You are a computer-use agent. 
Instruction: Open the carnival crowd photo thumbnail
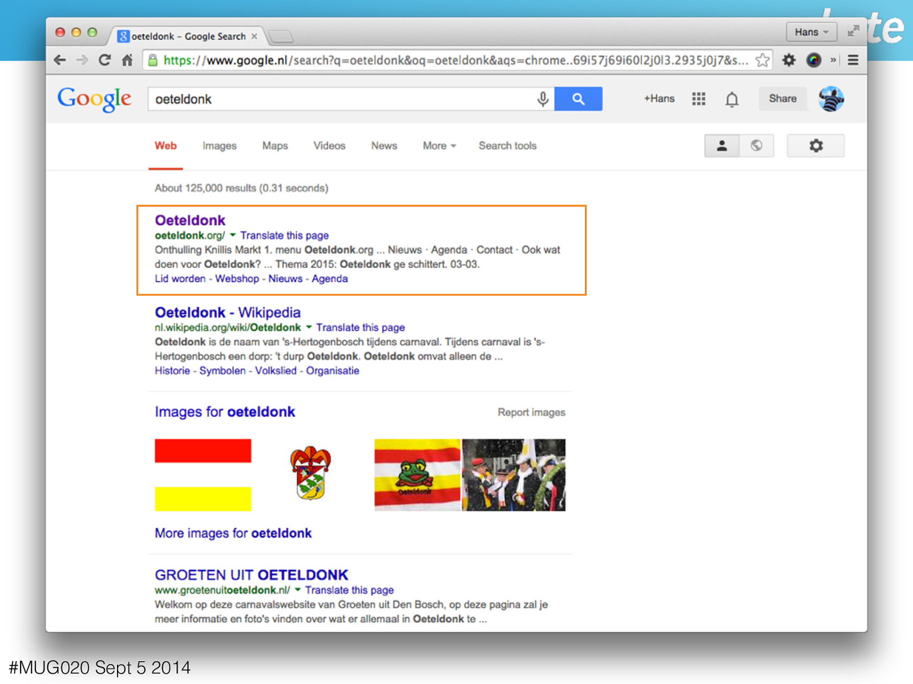click(514, 475)
